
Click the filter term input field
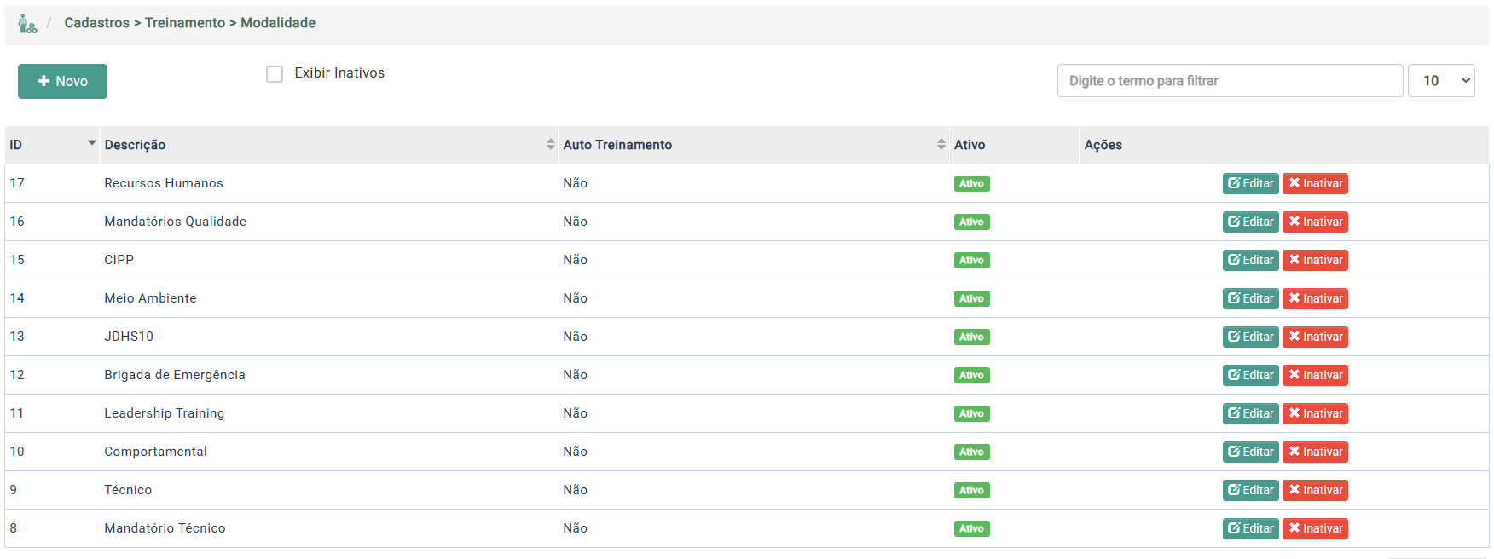(x=1229, y=81)
